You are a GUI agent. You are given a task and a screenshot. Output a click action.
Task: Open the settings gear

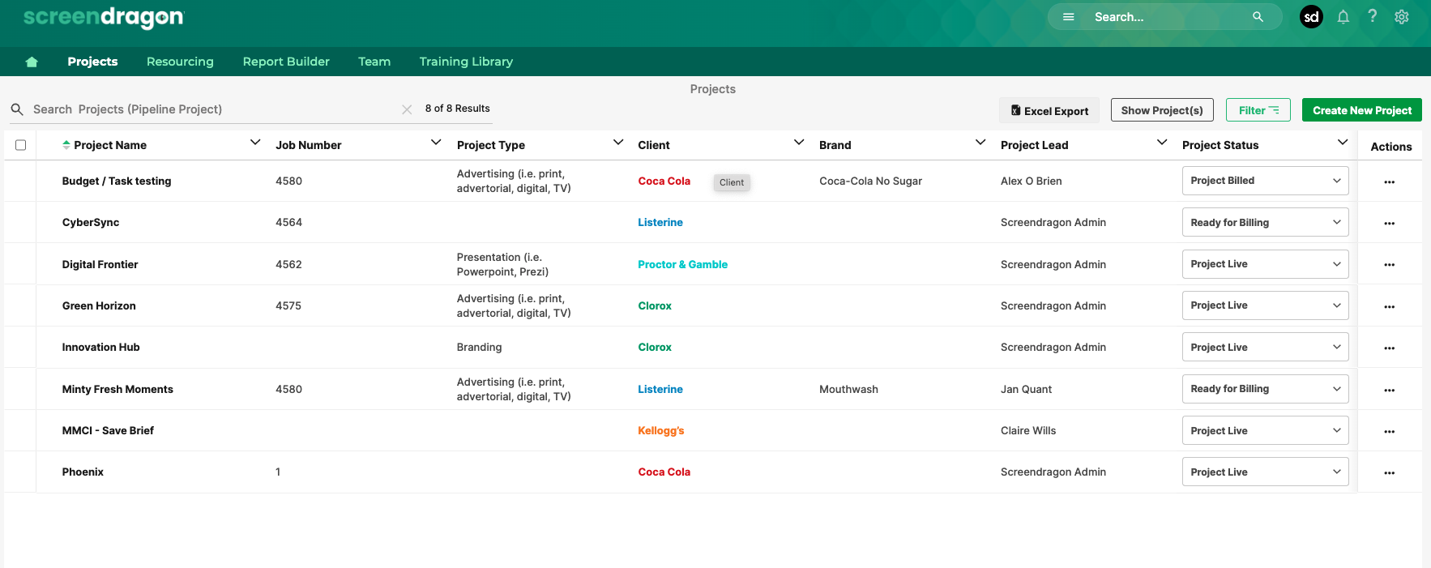1402,17
